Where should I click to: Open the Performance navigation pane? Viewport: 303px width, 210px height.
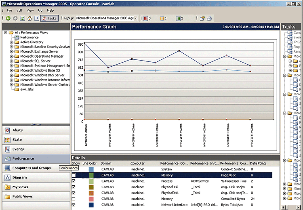point(36,159)
